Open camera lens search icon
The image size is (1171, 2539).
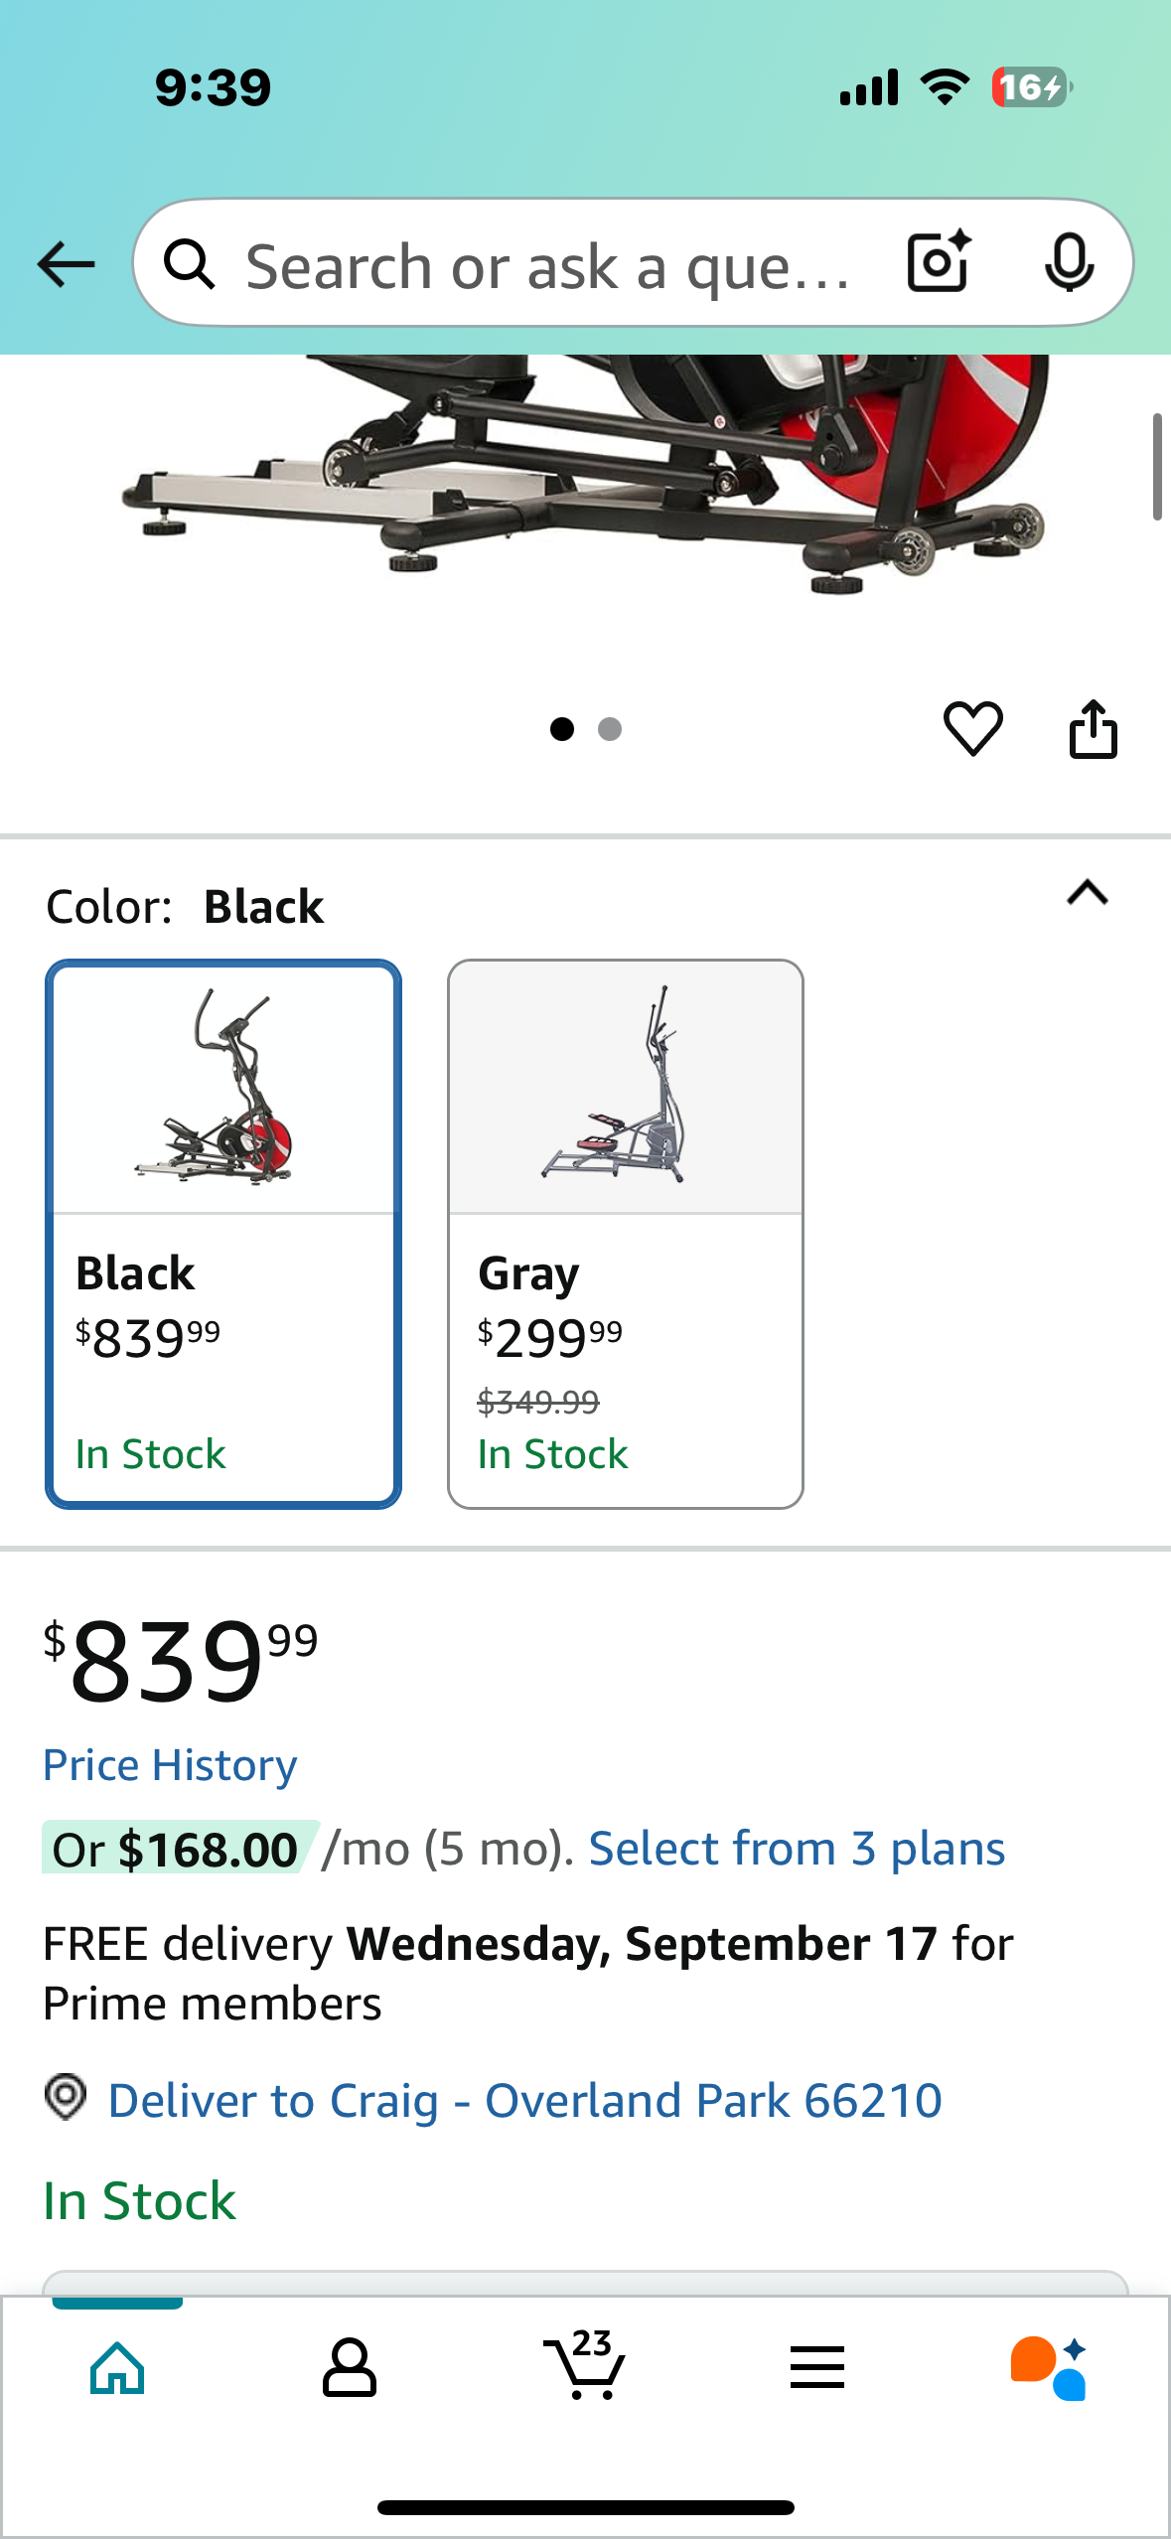[939, 262]
